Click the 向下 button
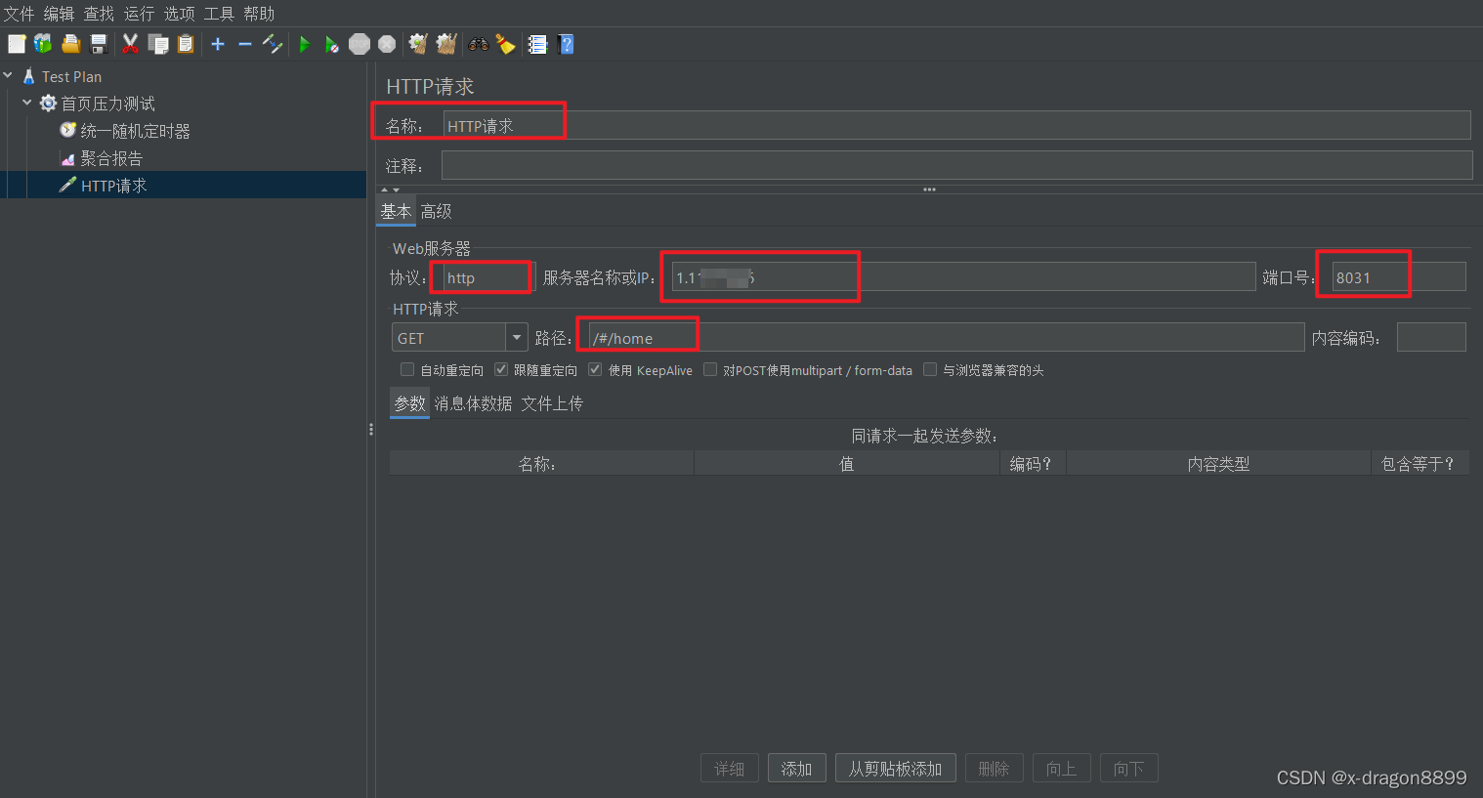Screen dimensions: 1483x798 1128,769
